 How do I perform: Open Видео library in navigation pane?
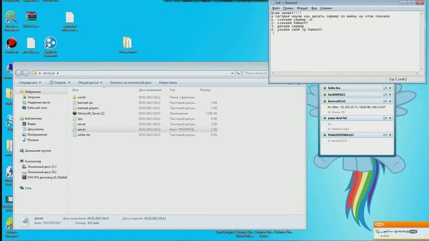click(32, 124)
